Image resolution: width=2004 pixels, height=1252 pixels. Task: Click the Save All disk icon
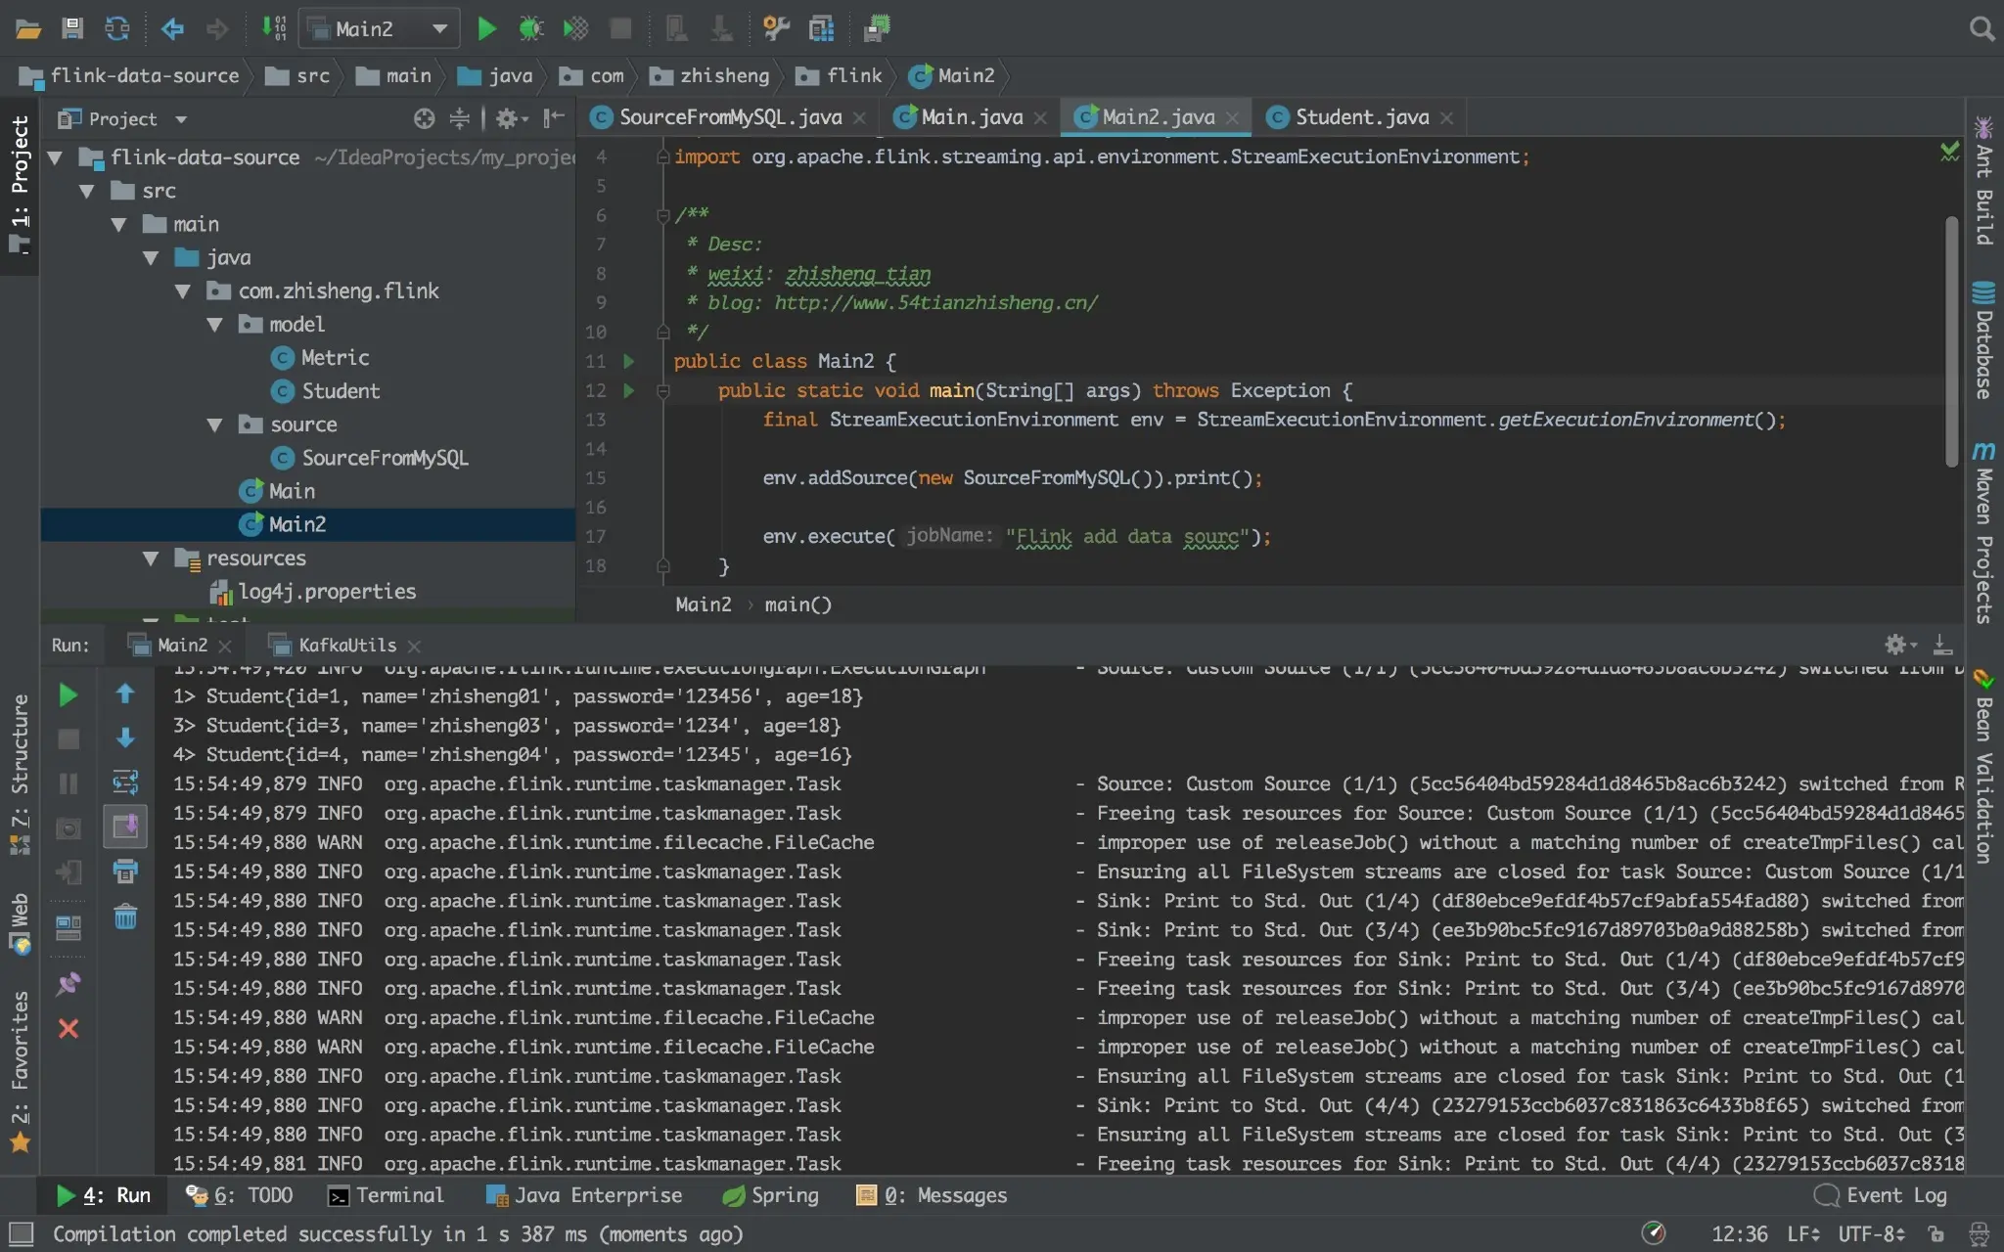(x=71, y=28)
